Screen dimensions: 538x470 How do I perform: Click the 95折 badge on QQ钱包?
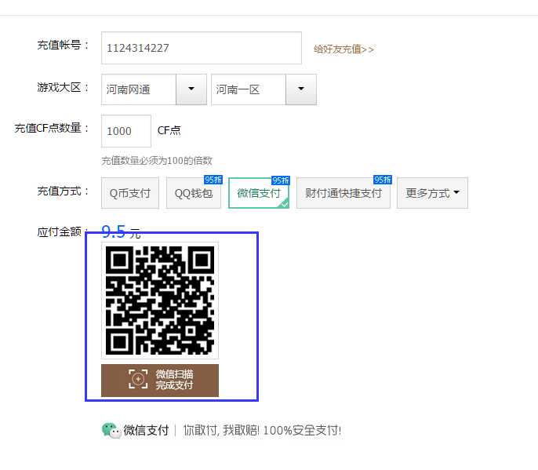(213, 180)
